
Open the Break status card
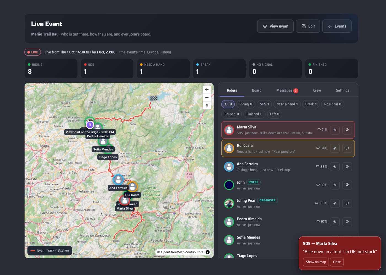[219, 69]
